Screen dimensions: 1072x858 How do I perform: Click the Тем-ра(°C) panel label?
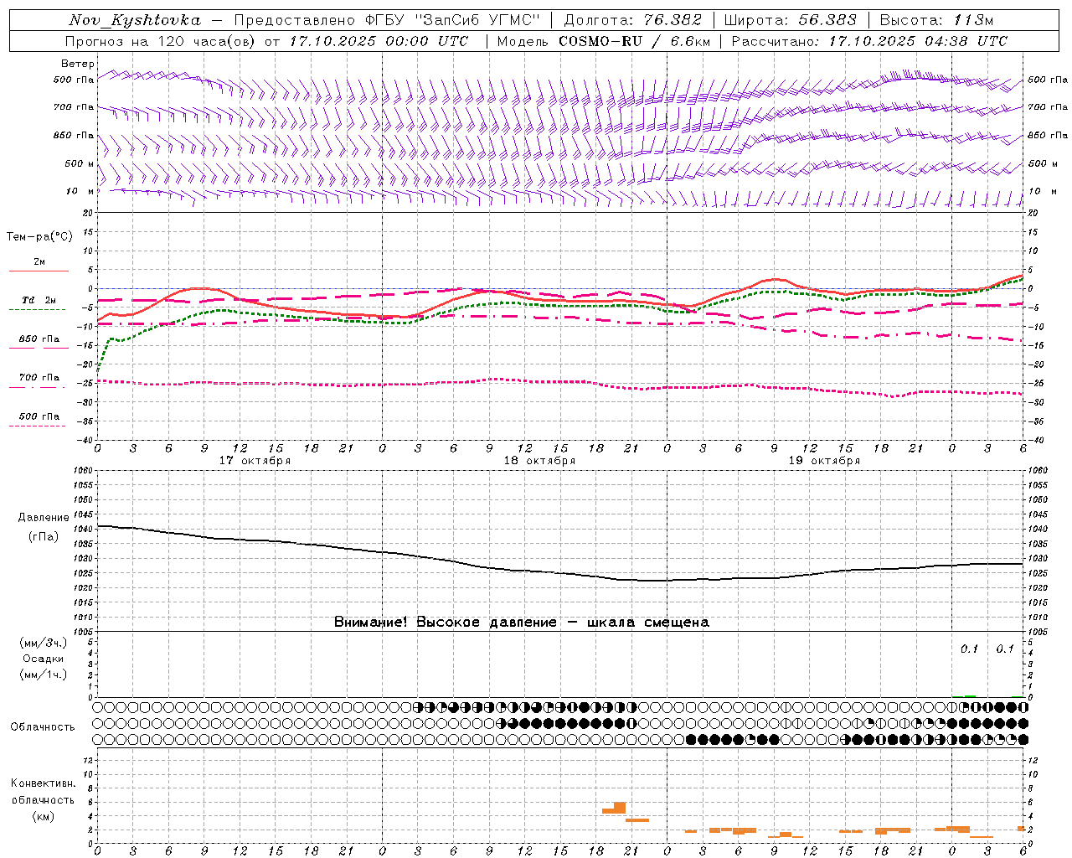point(39,237)
